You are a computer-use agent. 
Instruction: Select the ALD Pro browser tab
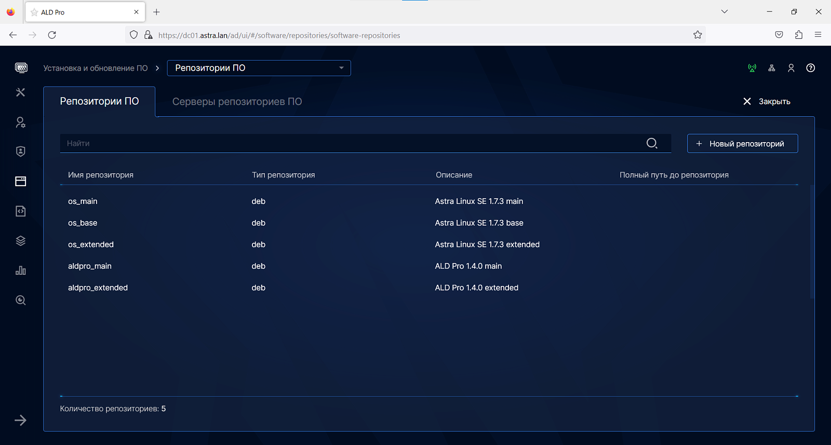point(85,12)
